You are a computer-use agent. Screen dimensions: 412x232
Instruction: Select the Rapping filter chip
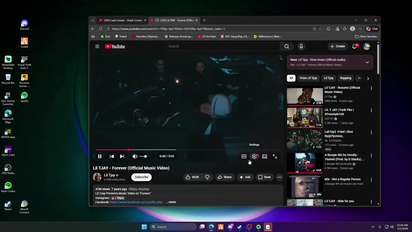tap(346, 78)
